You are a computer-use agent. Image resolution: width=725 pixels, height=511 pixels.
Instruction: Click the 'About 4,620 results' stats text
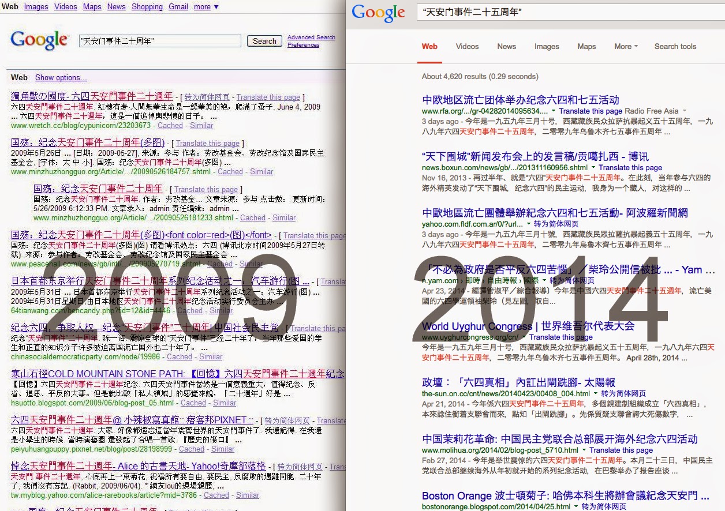(480, 76)
